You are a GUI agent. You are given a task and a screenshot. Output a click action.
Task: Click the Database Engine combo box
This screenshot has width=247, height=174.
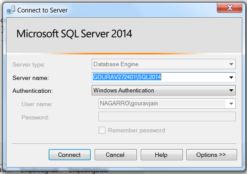164,64
